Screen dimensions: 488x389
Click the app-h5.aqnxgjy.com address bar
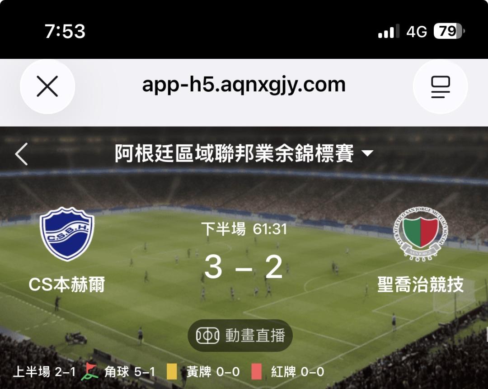point(244,85)
